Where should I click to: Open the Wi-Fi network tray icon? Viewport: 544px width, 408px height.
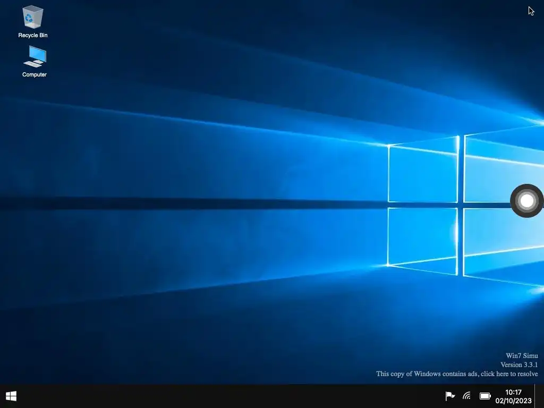467,396
